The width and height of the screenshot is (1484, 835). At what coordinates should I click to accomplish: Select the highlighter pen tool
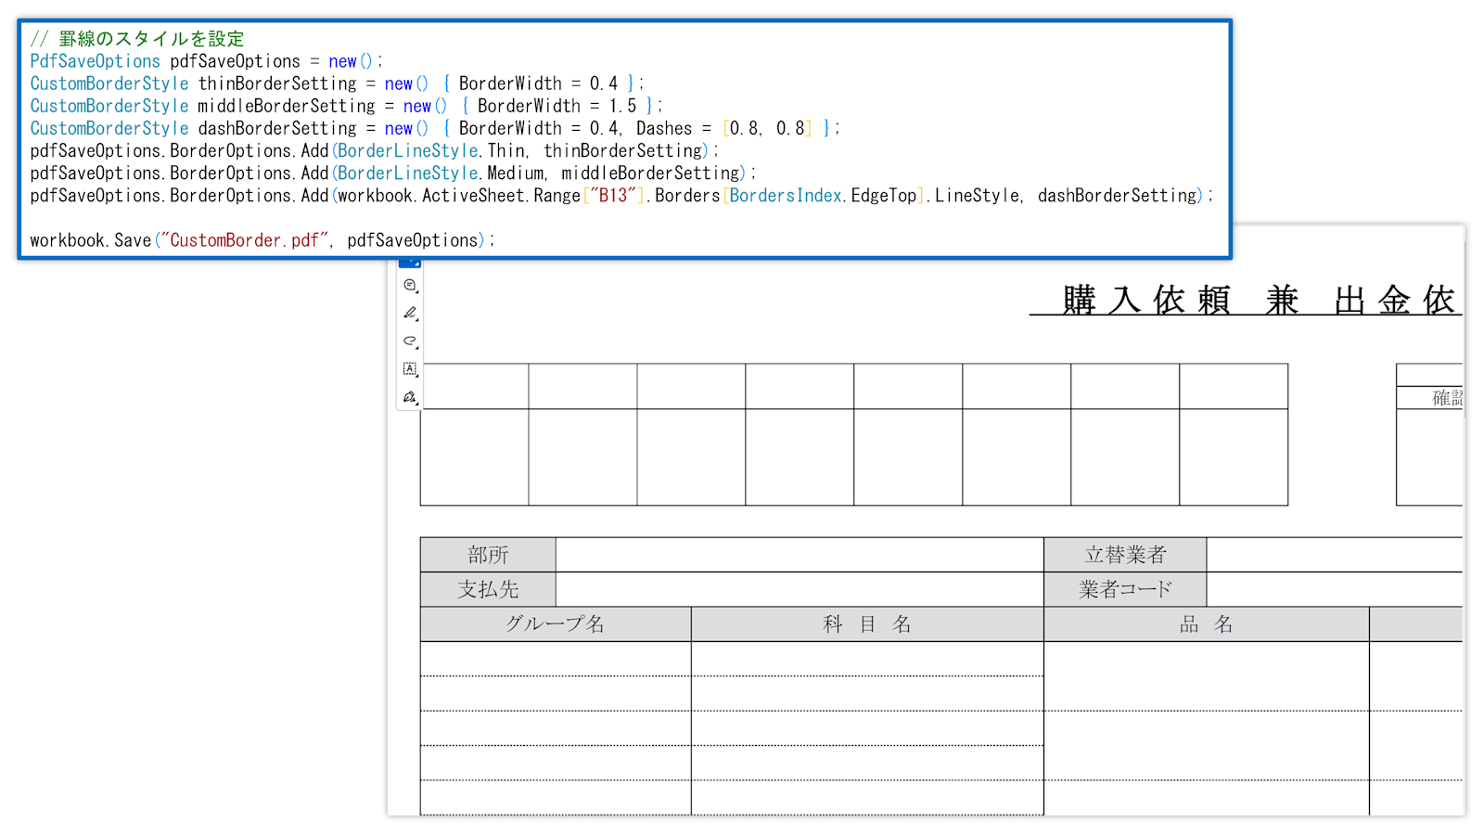point(410,314)
